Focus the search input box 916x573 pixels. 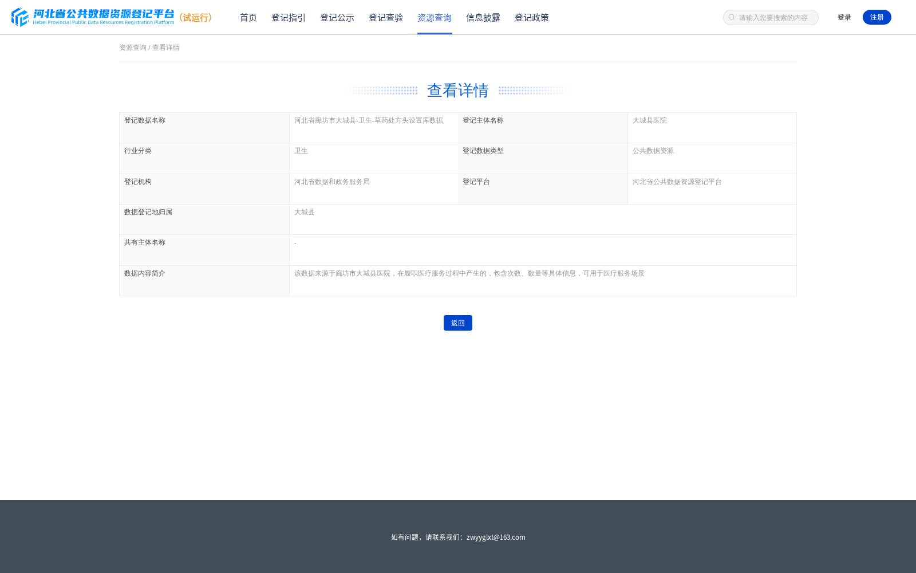(x=771, y=18)
